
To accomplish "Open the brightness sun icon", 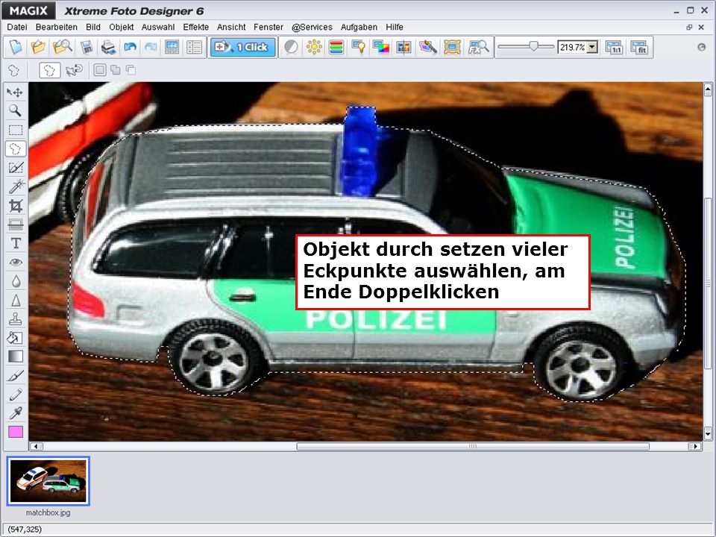I will click(314, 47).
